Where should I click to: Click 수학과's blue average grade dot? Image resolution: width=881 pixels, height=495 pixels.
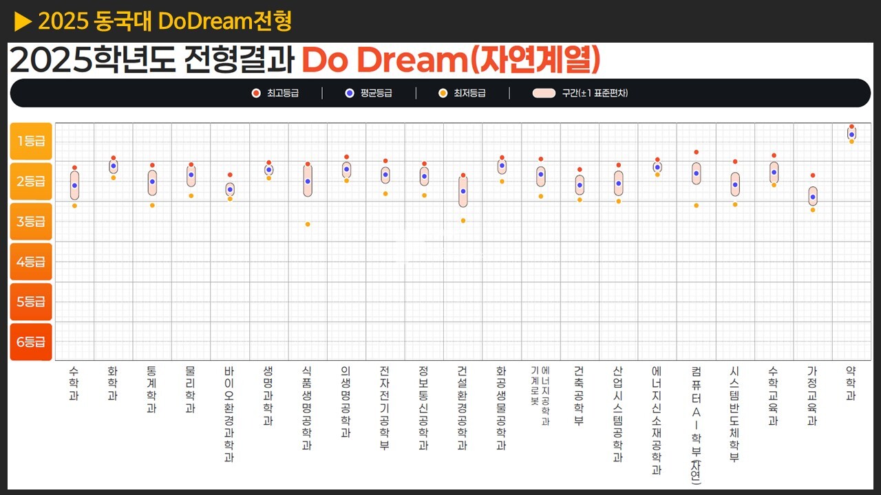point(74,186)
